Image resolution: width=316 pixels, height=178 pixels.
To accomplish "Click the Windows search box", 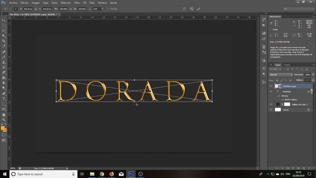I will pyautogui.click(x=43, y=174).
